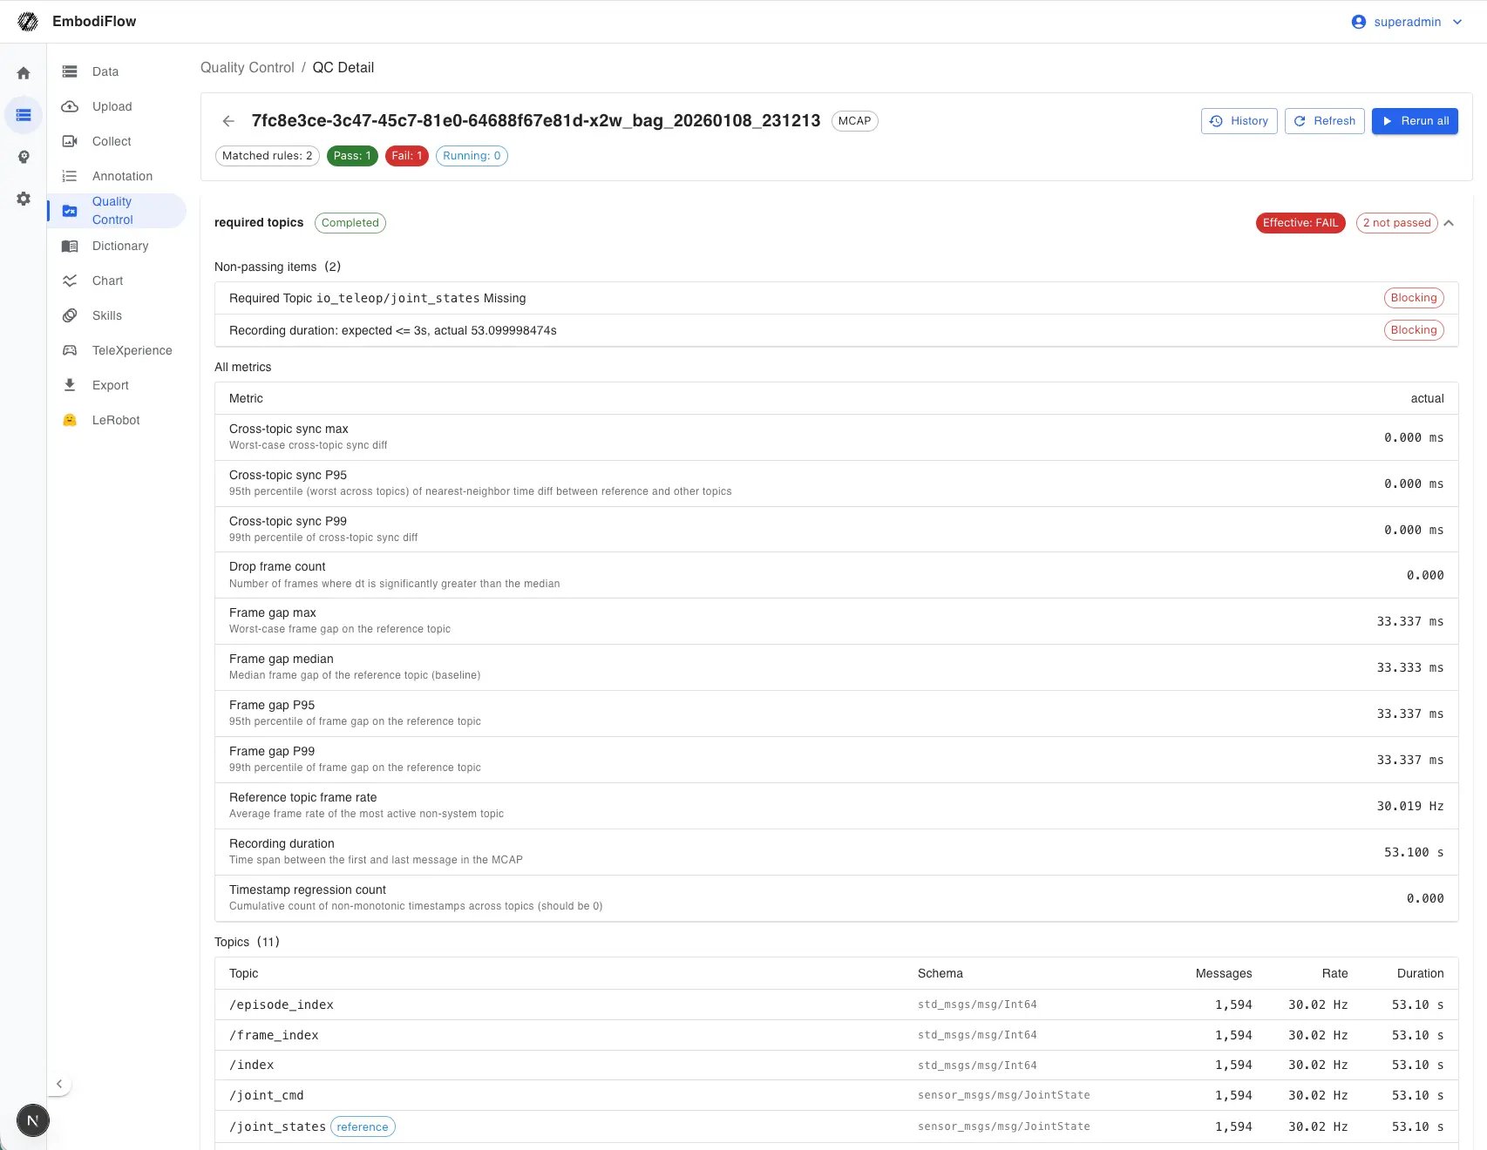This screenshot has height=1150, width=1487.
Task: Click the Refresh button
Action: 1324,121
